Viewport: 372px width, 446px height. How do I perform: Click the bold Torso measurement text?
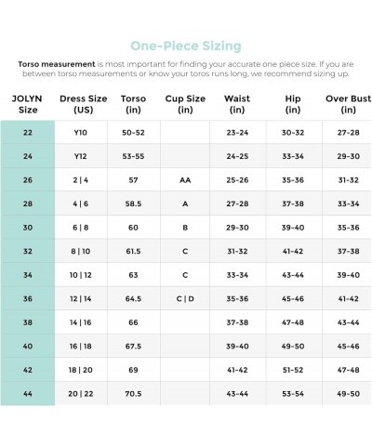57,64
